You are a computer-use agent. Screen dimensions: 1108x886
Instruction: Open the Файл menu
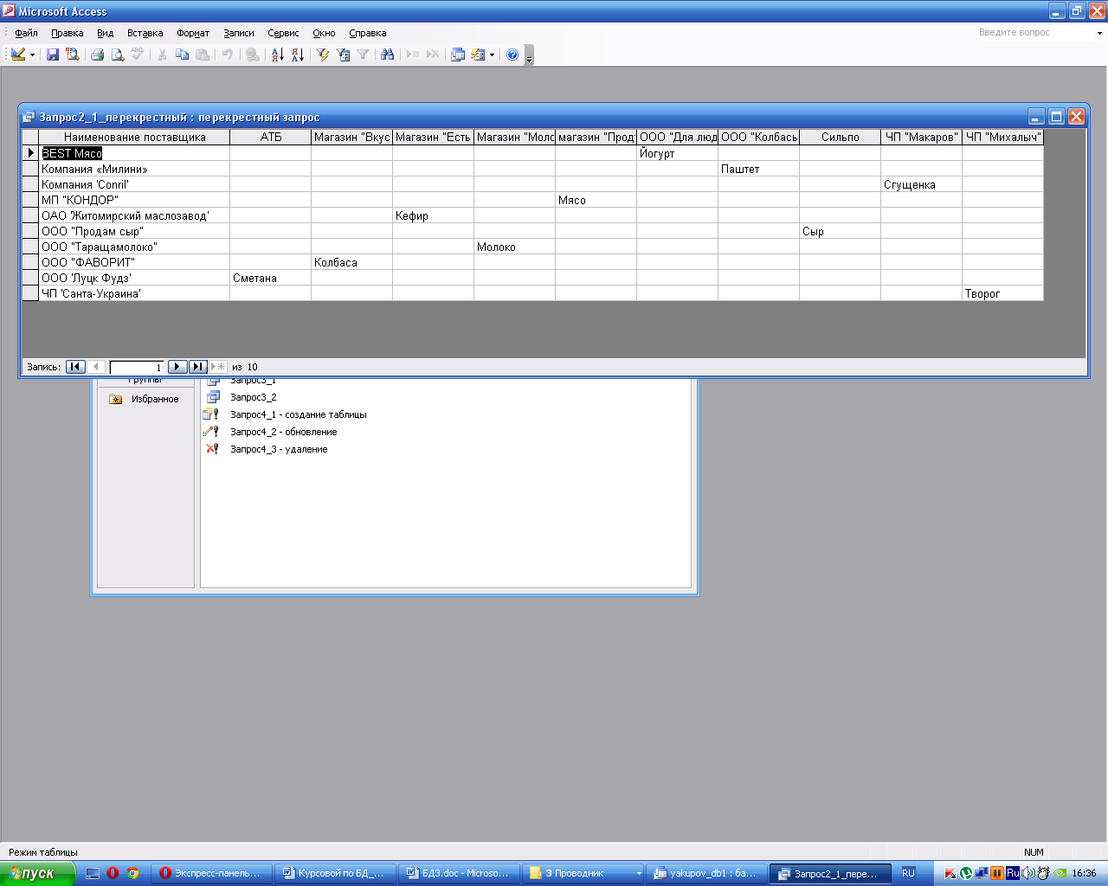[x=26, y=33]
